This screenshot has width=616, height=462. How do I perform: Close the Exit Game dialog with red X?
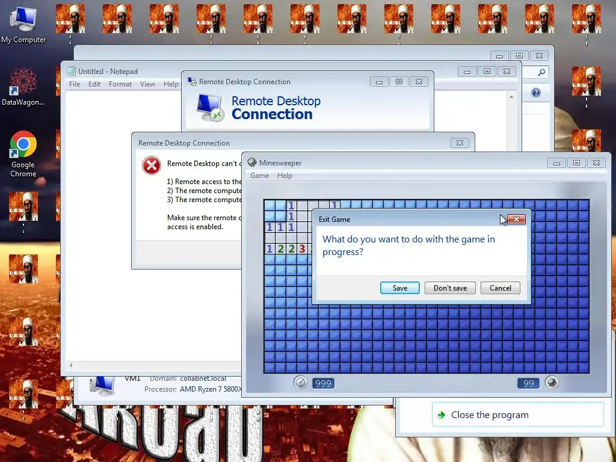tap(516, 219)
